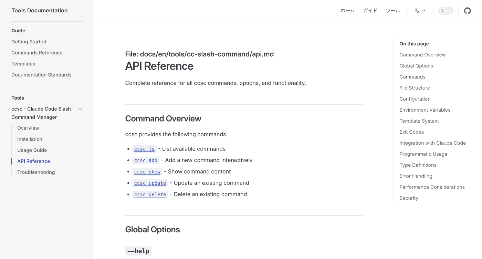Jump to Integration with Claude Code entry

pyautogui.click(x=432, y=143)
